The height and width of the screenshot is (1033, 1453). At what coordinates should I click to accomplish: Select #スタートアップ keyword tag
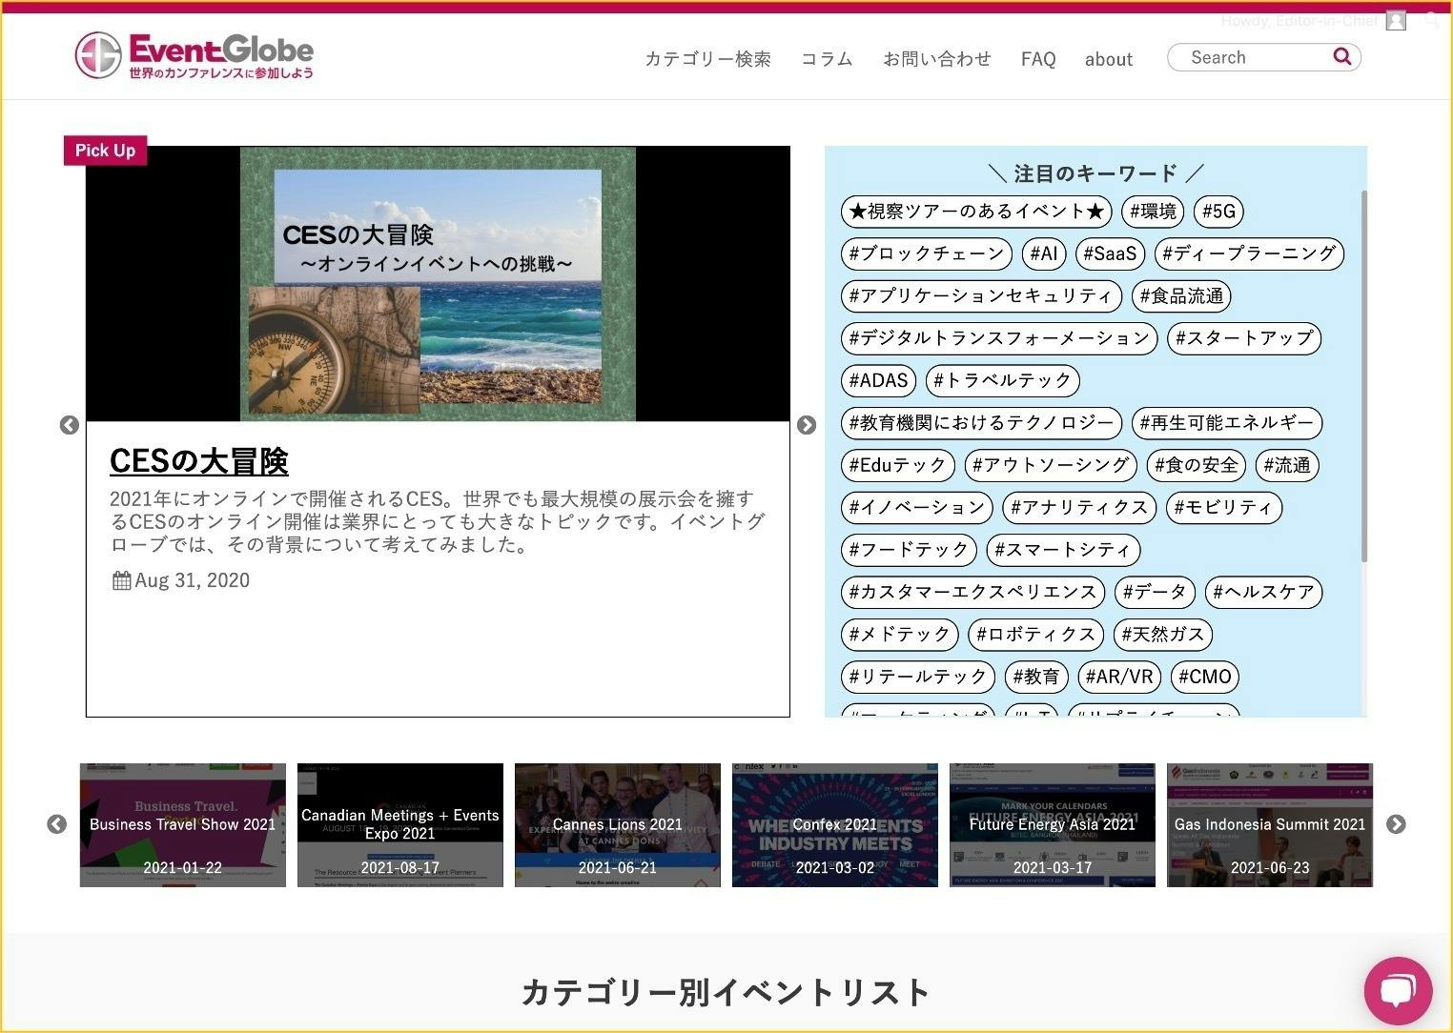[1244, 338]
